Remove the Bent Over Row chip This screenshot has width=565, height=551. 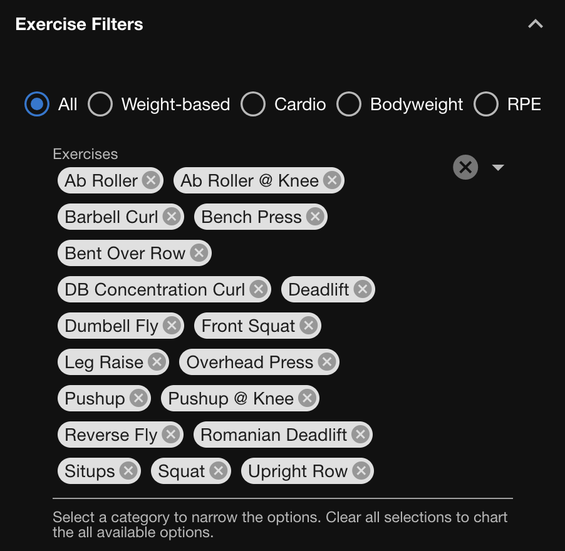click(x=199, y=253)
